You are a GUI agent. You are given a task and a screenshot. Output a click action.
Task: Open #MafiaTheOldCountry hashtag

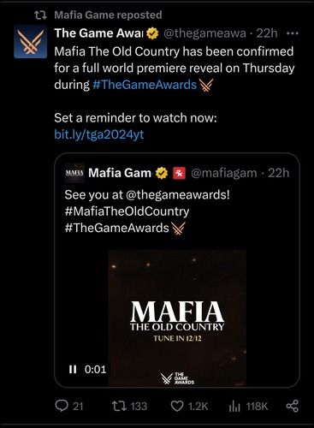127,211
